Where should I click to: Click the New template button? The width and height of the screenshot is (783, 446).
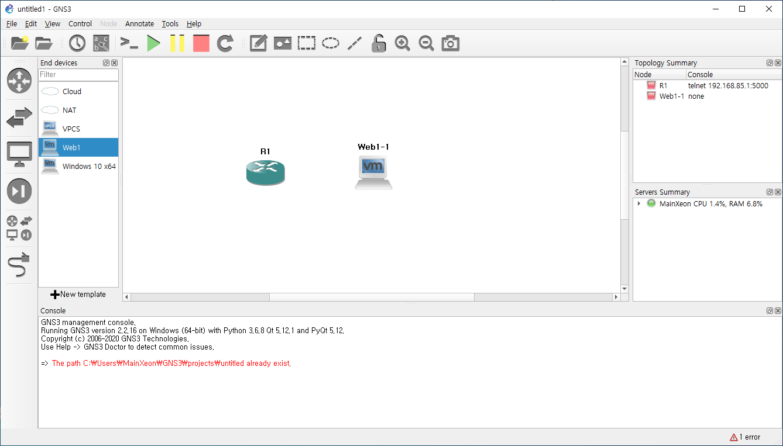78,295
